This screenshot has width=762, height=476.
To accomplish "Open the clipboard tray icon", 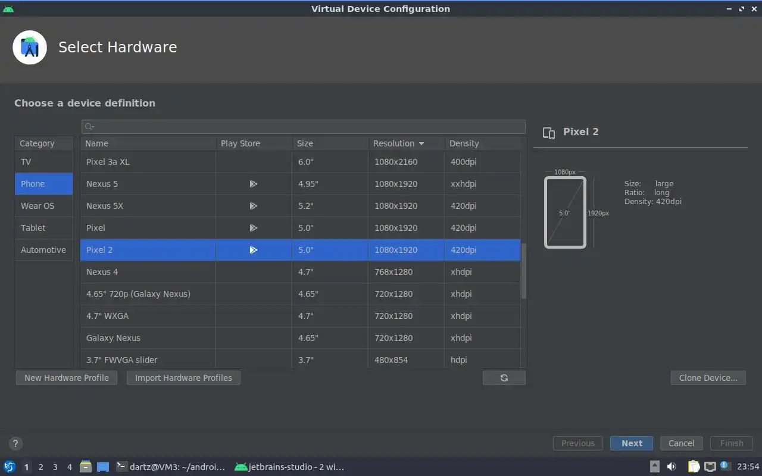I will tap(694, 467).
